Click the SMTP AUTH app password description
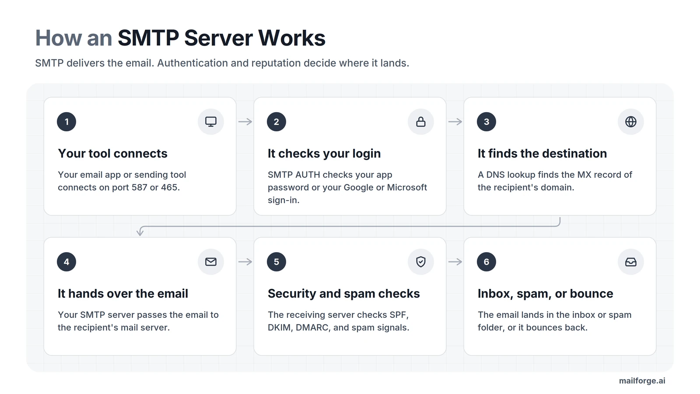 (347, 187)
